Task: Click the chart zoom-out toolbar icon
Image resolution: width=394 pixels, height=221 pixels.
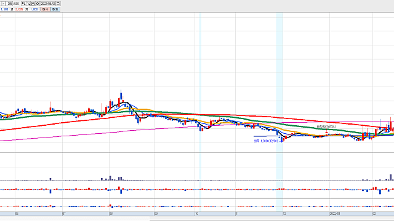Action: tap(28, 4)
